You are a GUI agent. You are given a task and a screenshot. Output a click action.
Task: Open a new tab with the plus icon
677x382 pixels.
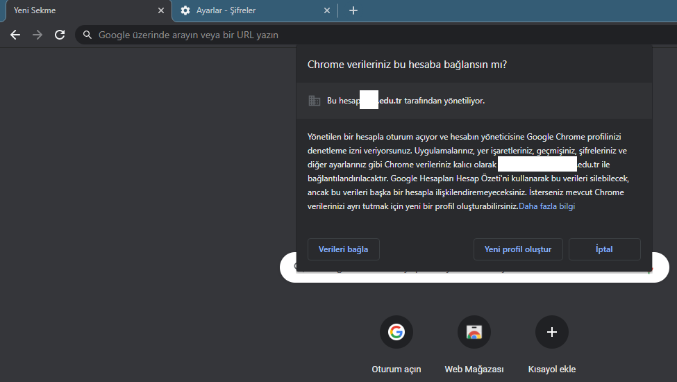click(x=353, y=10)
